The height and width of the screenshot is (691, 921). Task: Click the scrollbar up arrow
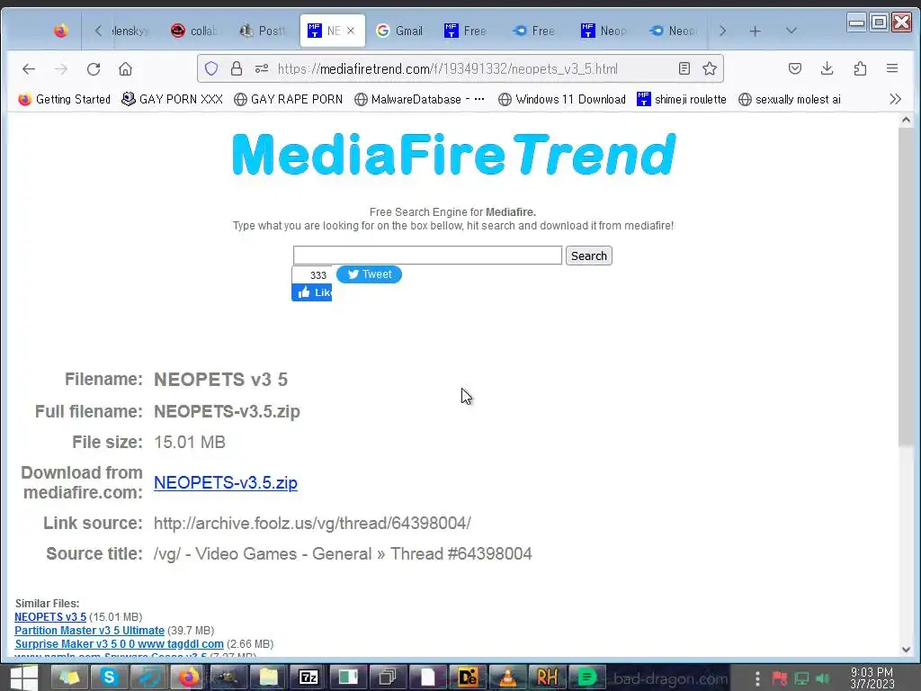click(x=907, y=120)
